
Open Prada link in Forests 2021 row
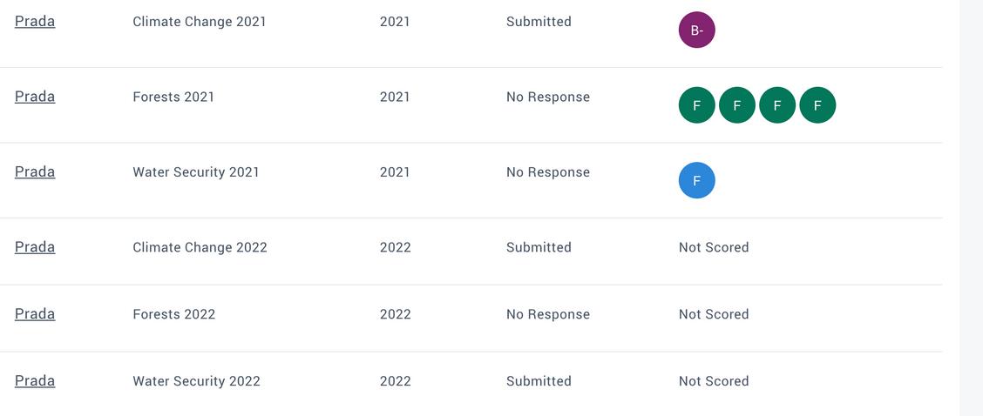pos(35,97)
